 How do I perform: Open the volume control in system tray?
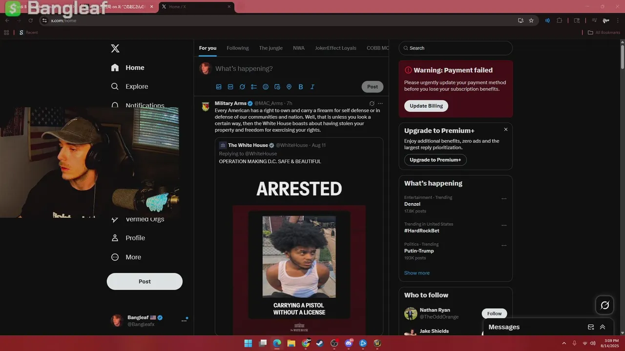[593, 343]
